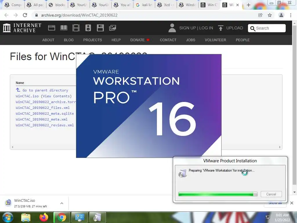The height and width of the screenshot is (223, 297).
Task: Click Chrome icon on the taskbar
Action: pos(62,217)
